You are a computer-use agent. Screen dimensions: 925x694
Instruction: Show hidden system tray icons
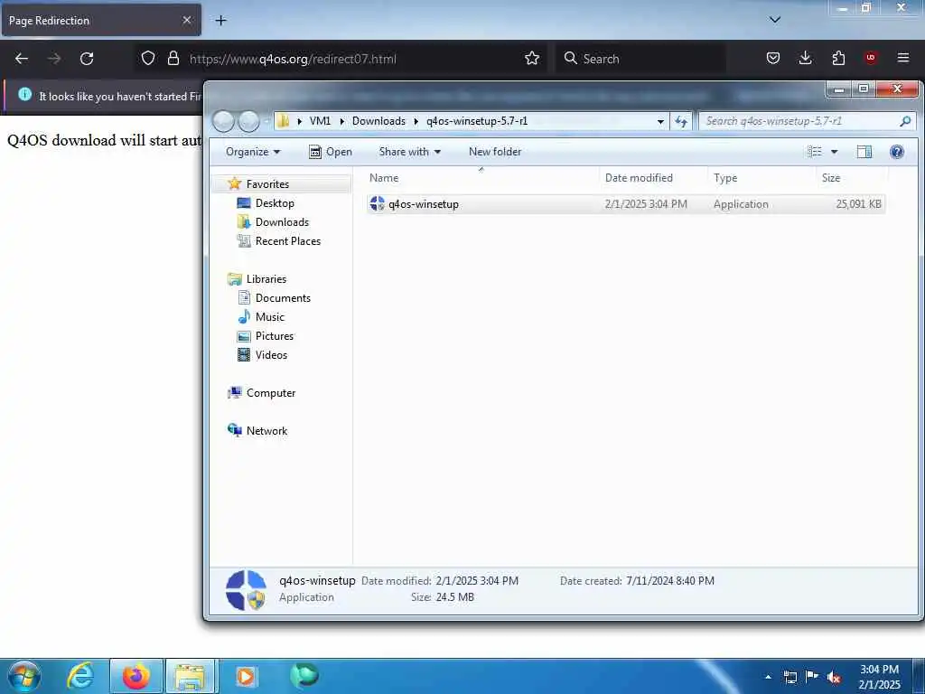pyautogui.click(x=768, y=677)
